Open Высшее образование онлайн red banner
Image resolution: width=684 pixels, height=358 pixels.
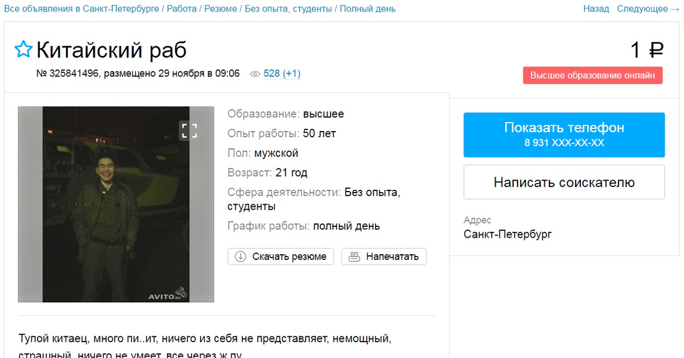(593, 75)
